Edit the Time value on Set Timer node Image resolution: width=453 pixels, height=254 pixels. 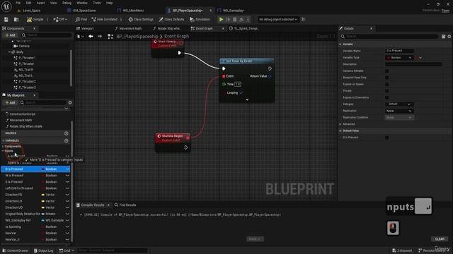pyautogui.click(x=238, y=84)
